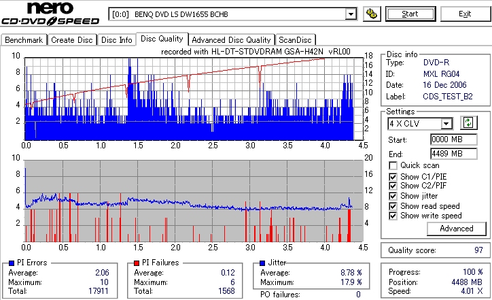The width and height of the screenshot is (492, 300).
Task: Click the PI Failures total 1568
Action: [x=226, y=291]
